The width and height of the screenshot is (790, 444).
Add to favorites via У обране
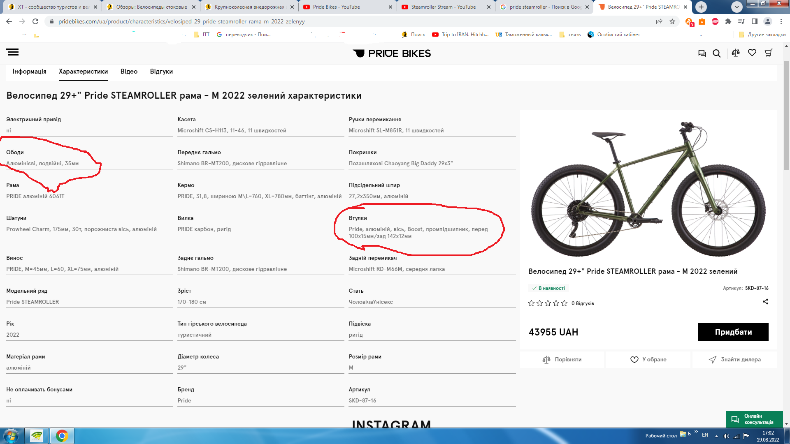pyautogui.click(x=648, y=360)
